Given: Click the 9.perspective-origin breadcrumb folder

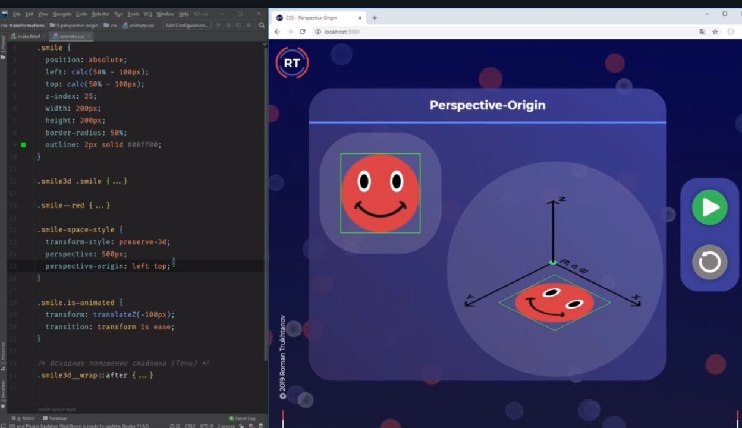Looking at the screenshot, I should (x=74, y=26).
